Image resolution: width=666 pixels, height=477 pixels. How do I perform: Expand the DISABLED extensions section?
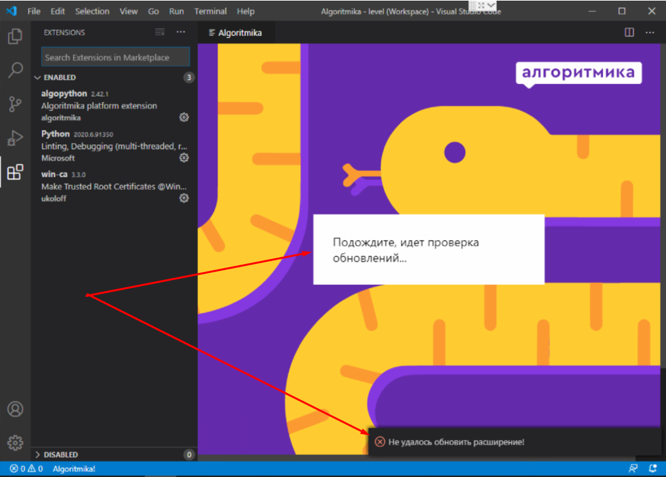point(114,454)
